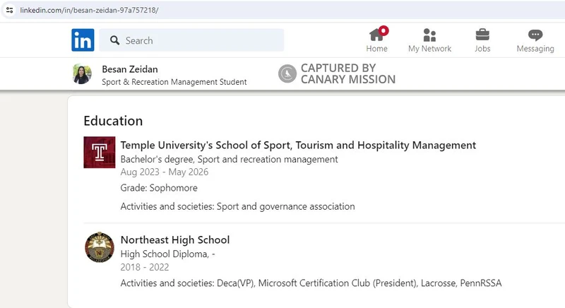
Task: Click the magnifying glass search icon
Action: click(114, 40)
